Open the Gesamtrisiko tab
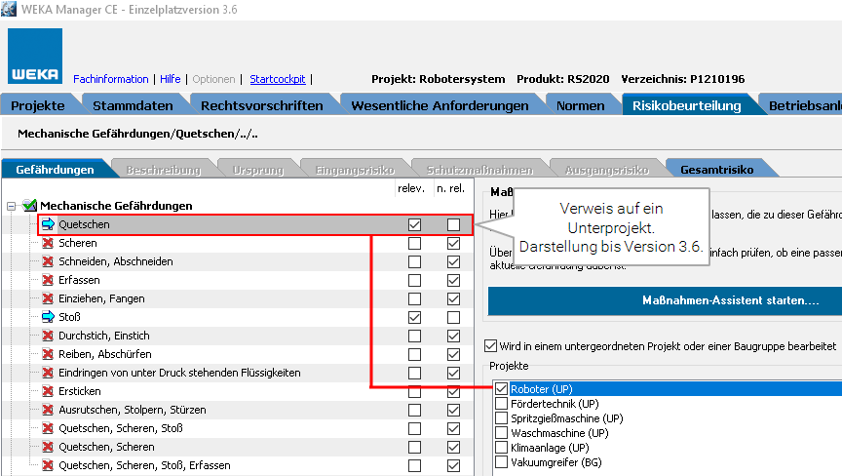 point(716,170)
